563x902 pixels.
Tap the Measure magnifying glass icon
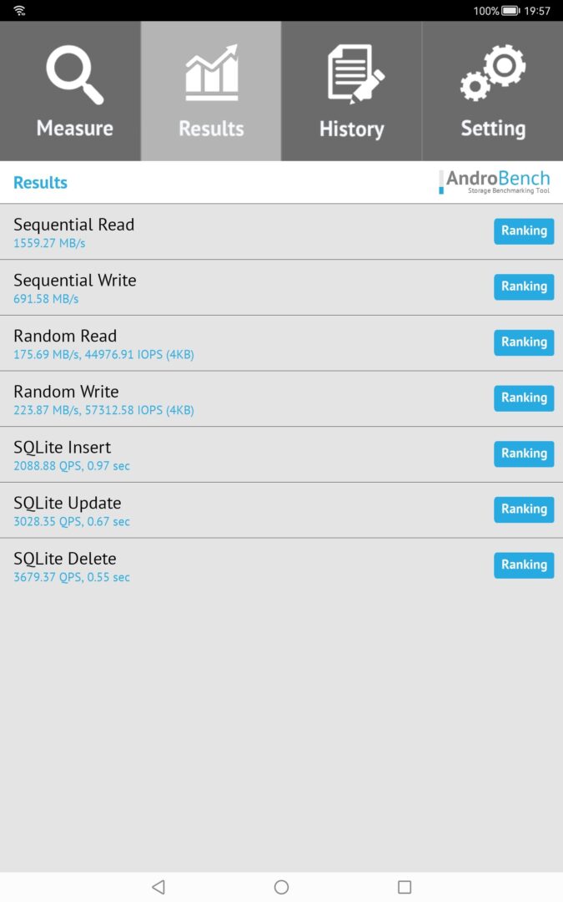pyautogui.click(x=75, y=74)
